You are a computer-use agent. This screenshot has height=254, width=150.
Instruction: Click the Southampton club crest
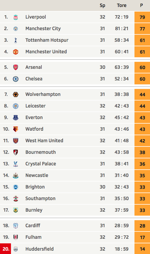(x=15, y=199)
